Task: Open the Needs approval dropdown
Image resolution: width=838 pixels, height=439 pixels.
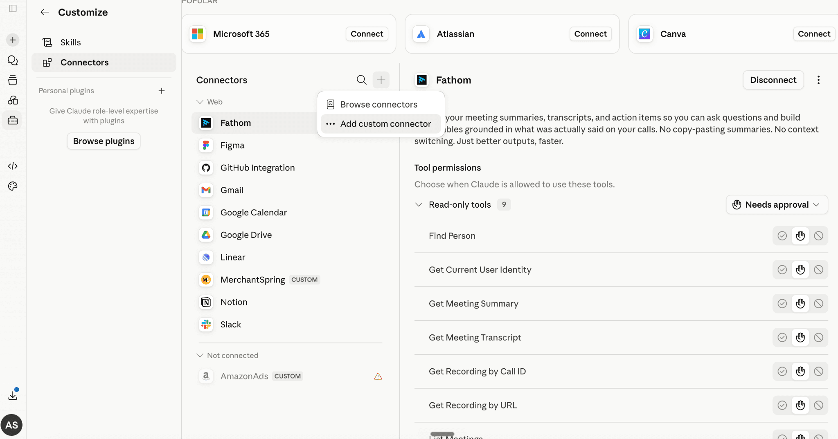Action: click(777, 204)
